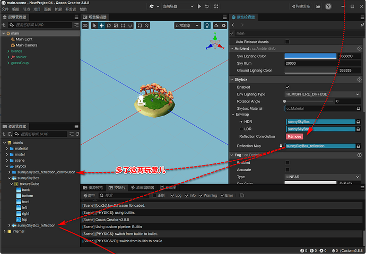Expand the grassGoup node
366x254 pixels.
tap(8, 63)
